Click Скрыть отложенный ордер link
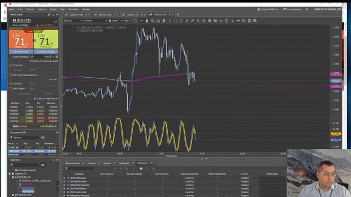The image size is (351, 197). pos(44,61)
